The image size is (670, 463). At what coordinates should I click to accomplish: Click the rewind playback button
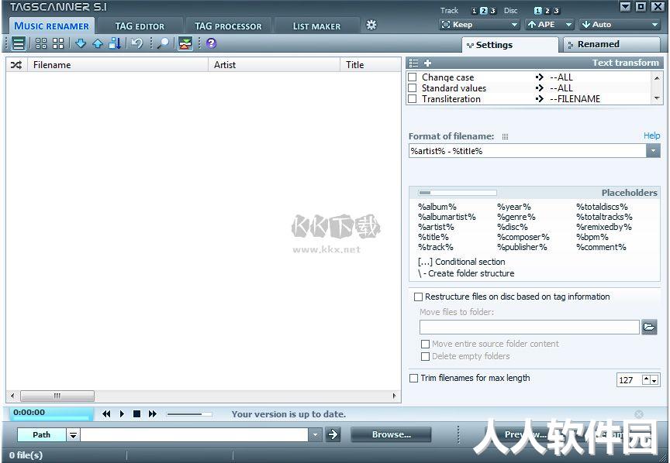pyautogui.click(x=106, y=414)
